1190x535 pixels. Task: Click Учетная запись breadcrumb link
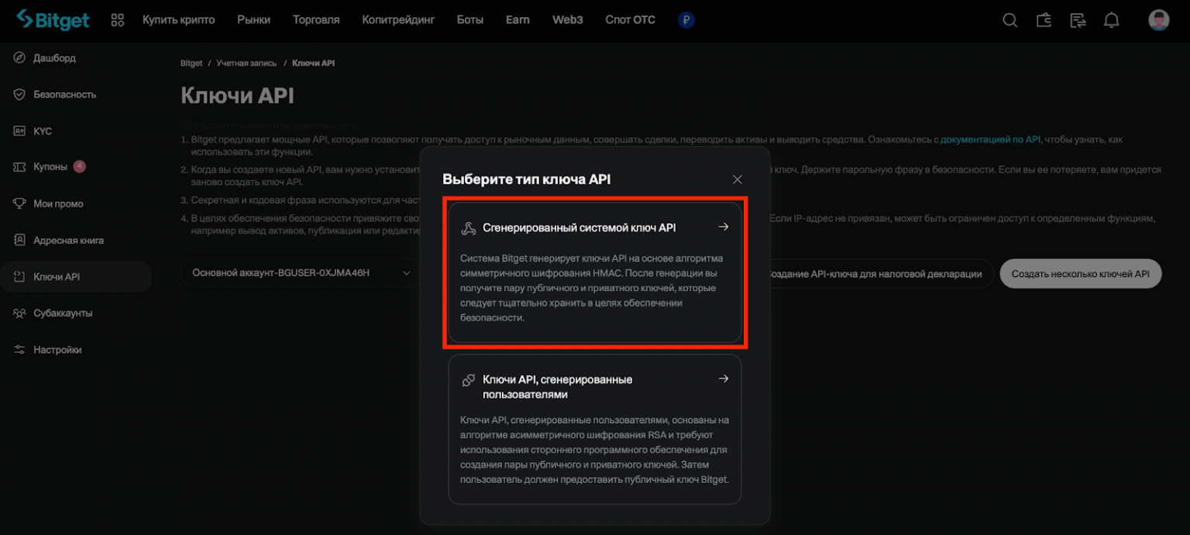(x=246, y=63)
